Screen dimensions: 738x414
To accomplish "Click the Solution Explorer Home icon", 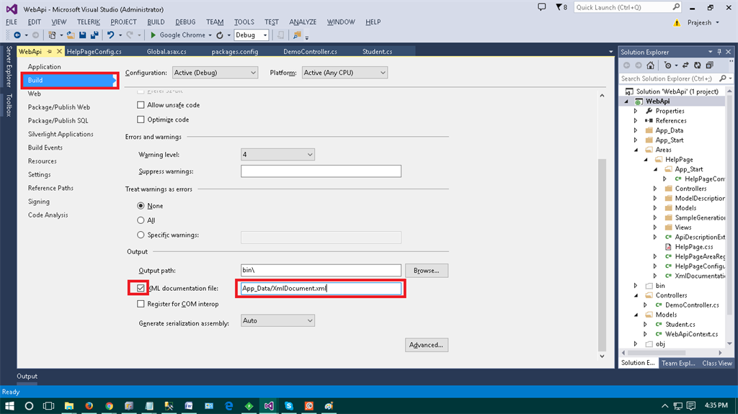I will (651, 66).
